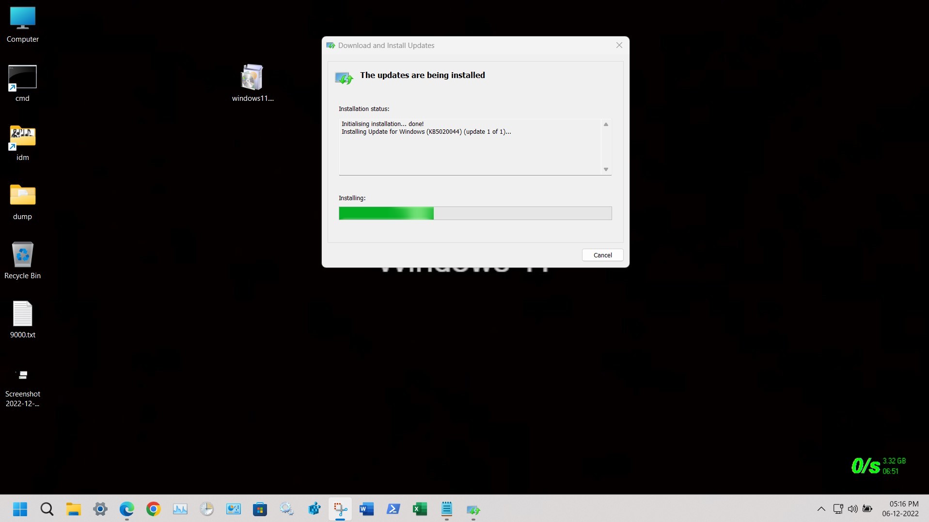Screen dimensions: 929x522
Task: Launch Google Chrome from taskbar
Action: (154, 509)
